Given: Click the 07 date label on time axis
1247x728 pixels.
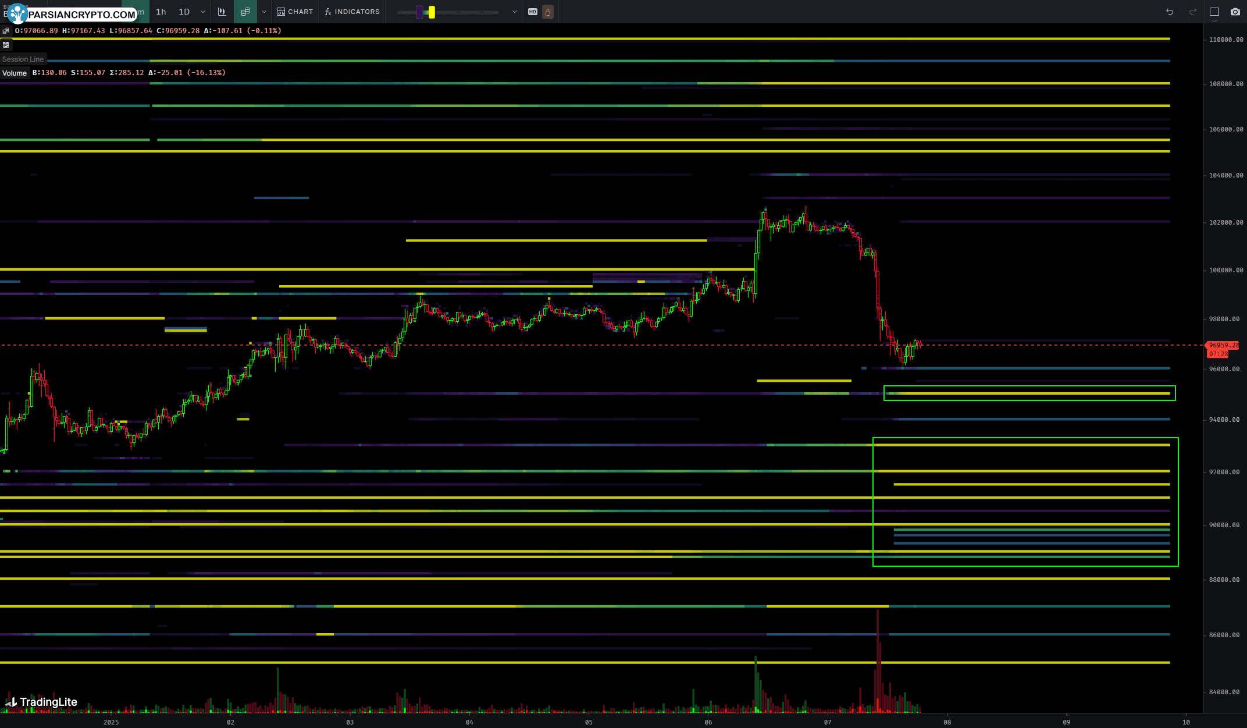Looking at the screenshot, I should [828, 722].
